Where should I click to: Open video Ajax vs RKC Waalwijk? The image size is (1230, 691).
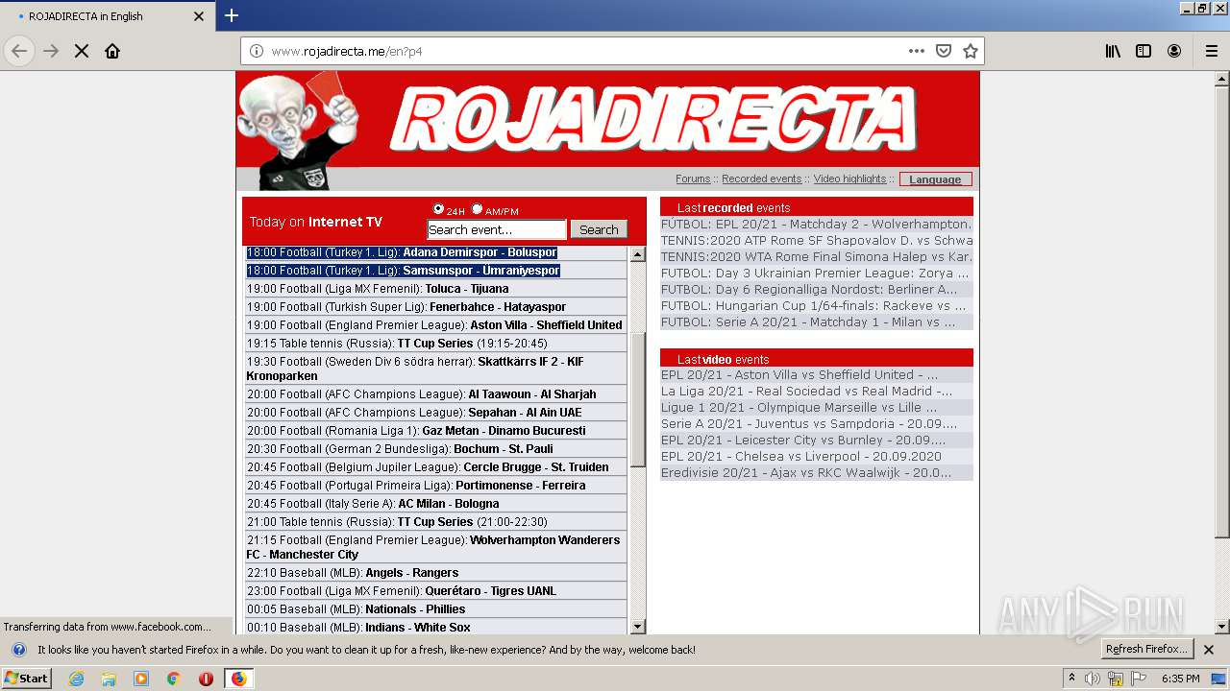tap(817, 473)
